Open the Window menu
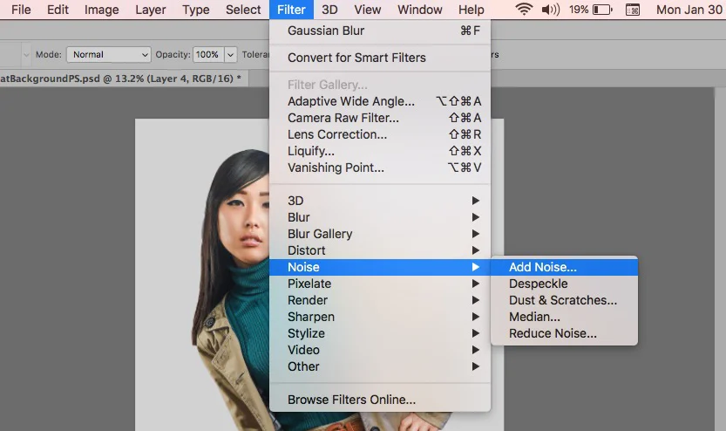The image size is (726, 431). point(419,10)
